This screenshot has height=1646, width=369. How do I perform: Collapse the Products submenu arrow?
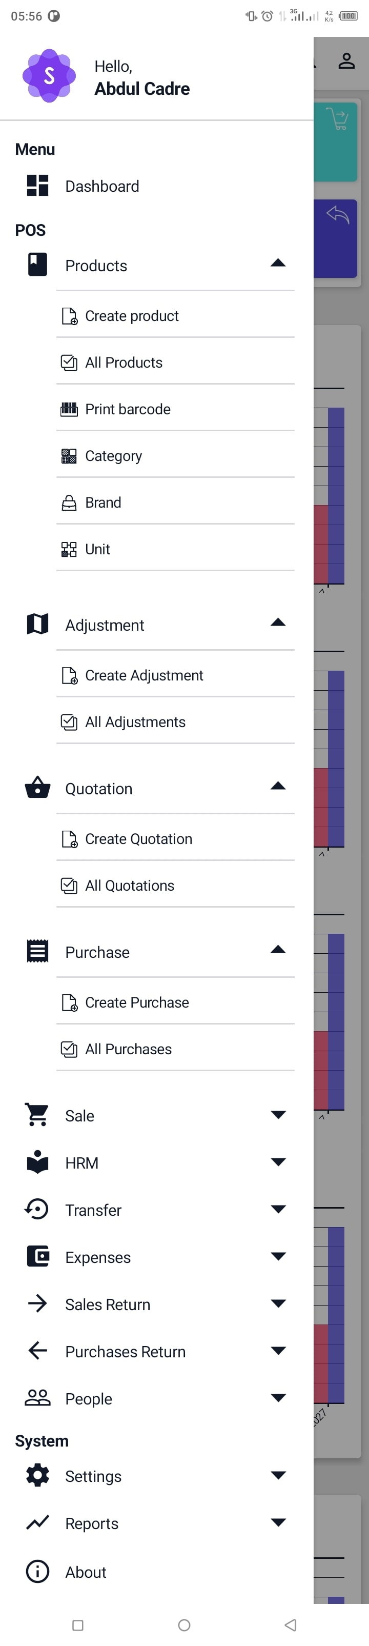pyautogui.click(x=278, y=263)
